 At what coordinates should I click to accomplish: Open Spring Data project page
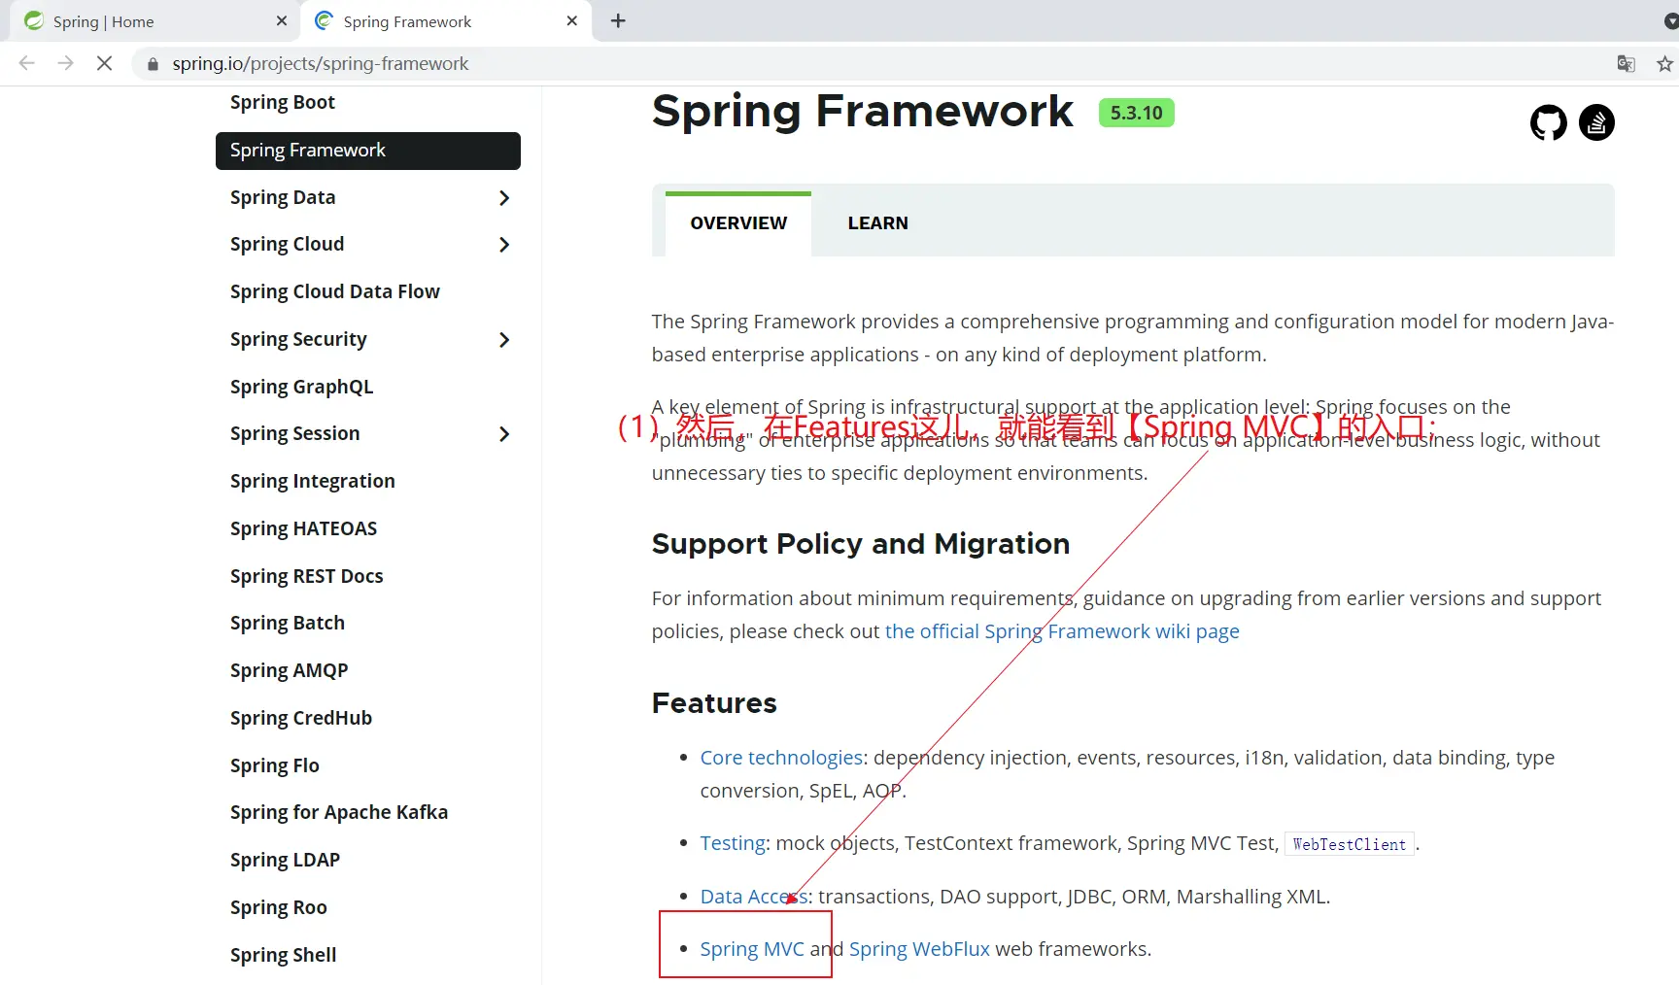(283, 197)
